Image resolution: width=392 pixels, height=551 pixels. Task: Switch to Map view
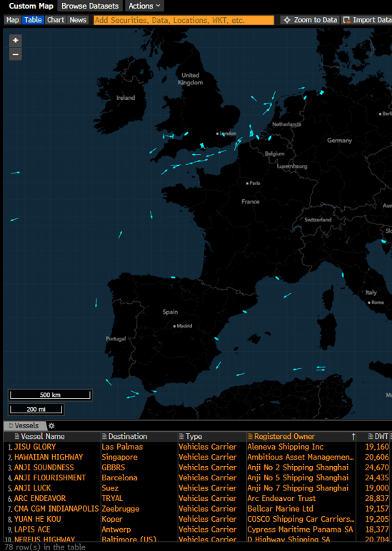click(x=13, y=20)
